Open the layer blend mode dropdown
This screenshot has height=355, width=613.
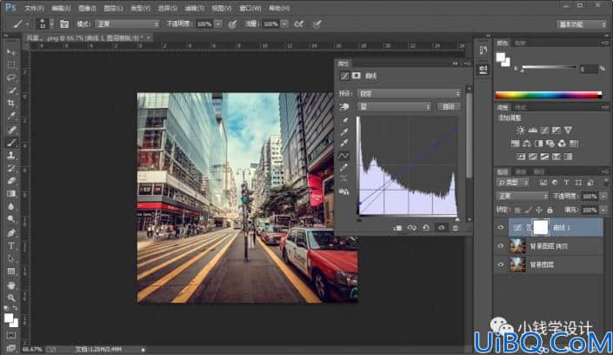[x=523, y=196]
